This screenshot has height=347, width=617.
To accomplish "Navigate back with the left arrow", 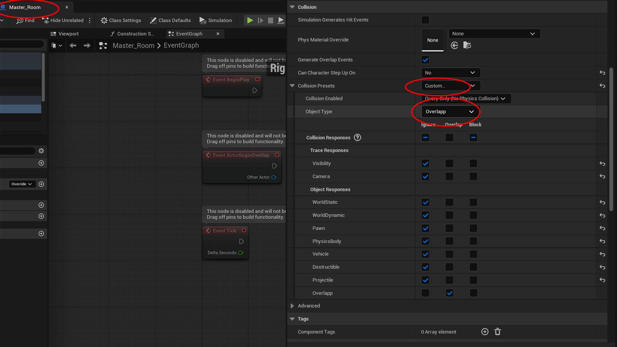I will coord(73,46).
